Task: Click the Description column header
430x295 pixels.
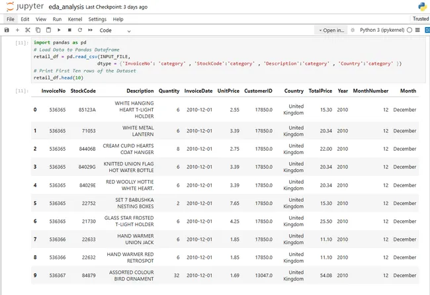Action: coord(140,91)
